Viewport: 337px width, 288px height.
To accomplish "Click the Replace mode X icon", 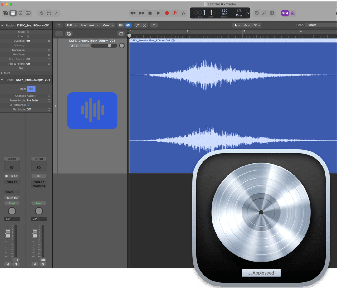I will [x=257, y=13].
